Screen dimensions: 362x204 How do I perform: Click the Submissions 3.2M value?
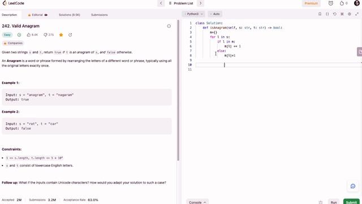52,200
